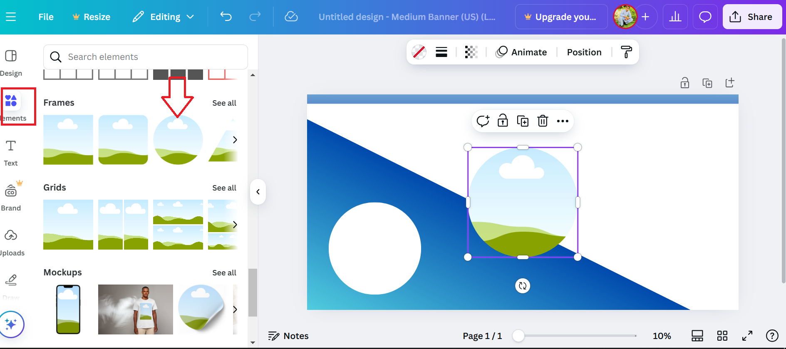Click the copy style paint roller icon
Screen dimensions: 786x349
click(x=626, y=52)
